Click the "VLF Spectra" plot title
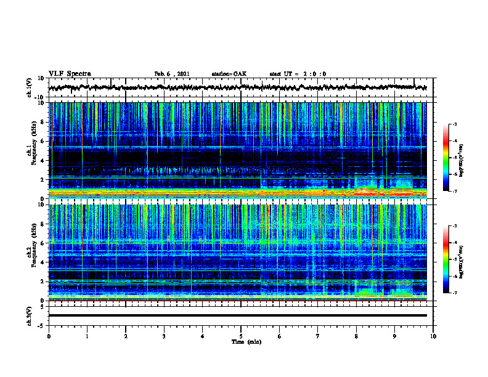Image resolution: width=488 pixels, height=377 pixels. (x=70, y=74)
